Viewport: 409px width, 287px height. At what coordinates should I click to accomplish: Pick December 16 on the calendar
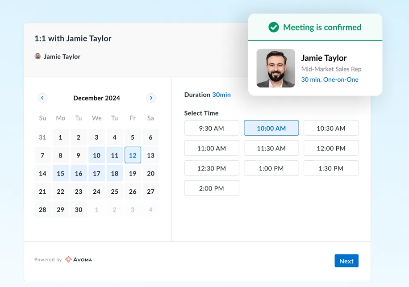(x=79, y=173)
